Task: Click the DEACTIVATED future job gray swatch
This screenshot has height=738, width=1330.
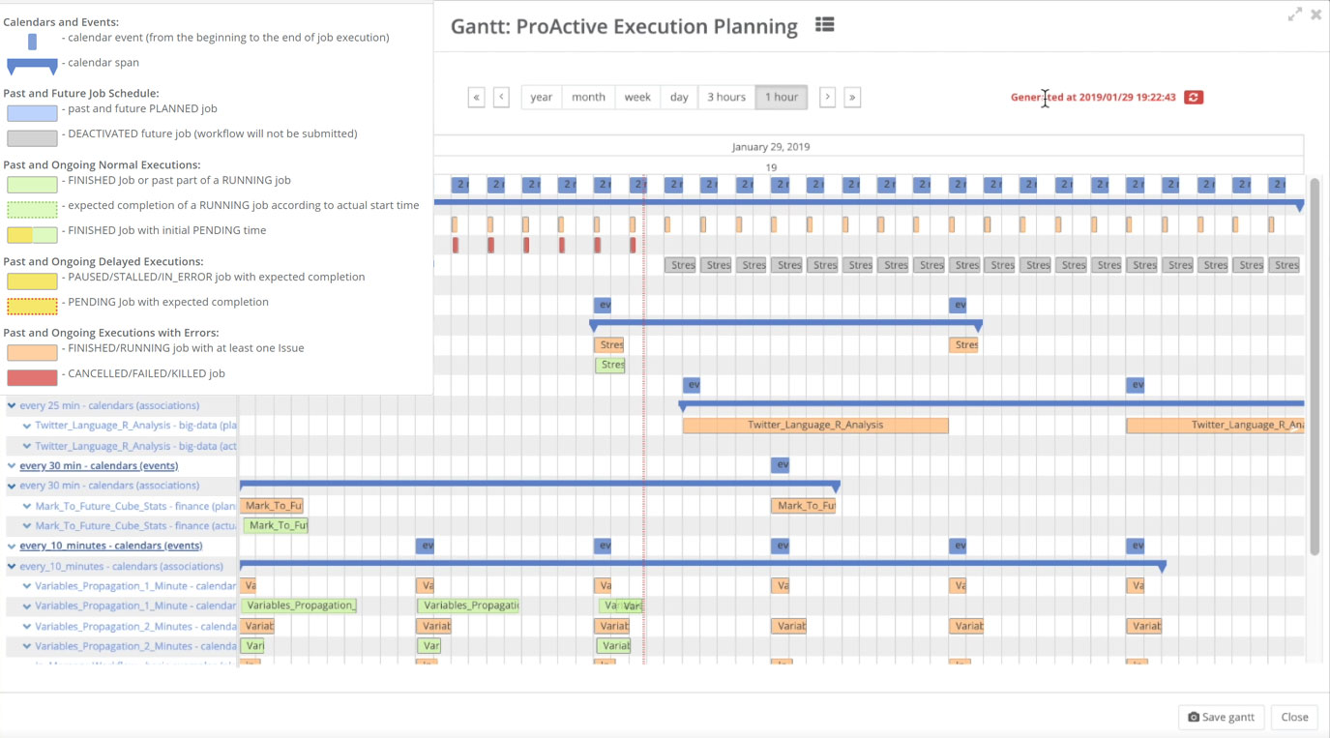Action: tap(32, 137)
